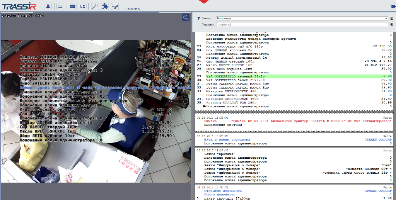Click 'Выключение системы' entry
Image resolution: width=396 pixels, height=200 pixels.
tap(223, 125)
